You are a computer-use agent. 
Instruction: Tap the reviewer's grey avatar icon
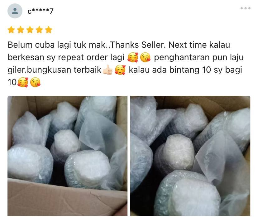click(x=15, y=11)
